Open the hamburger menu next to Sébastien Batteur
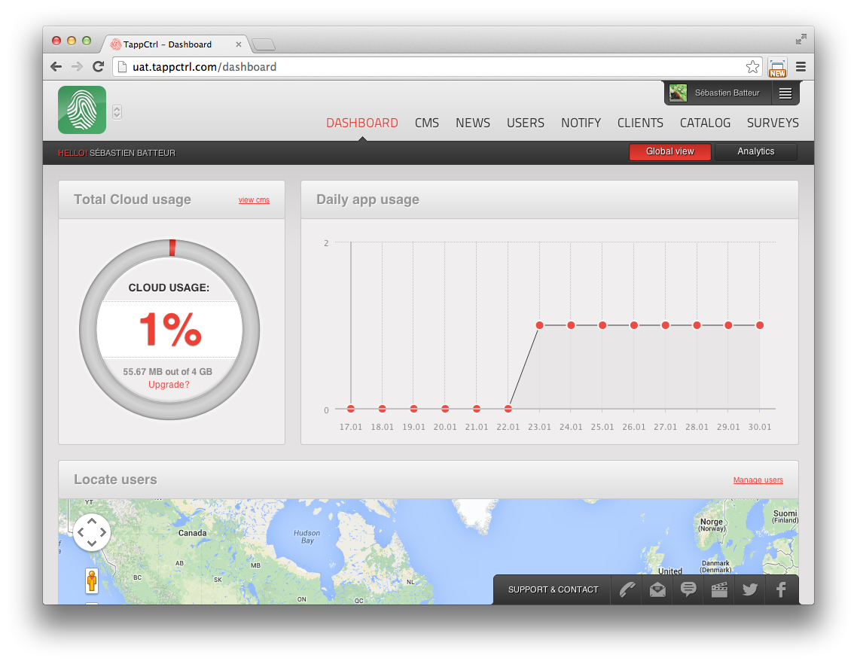Screen dimensions: 857x664 coord(785,93)
